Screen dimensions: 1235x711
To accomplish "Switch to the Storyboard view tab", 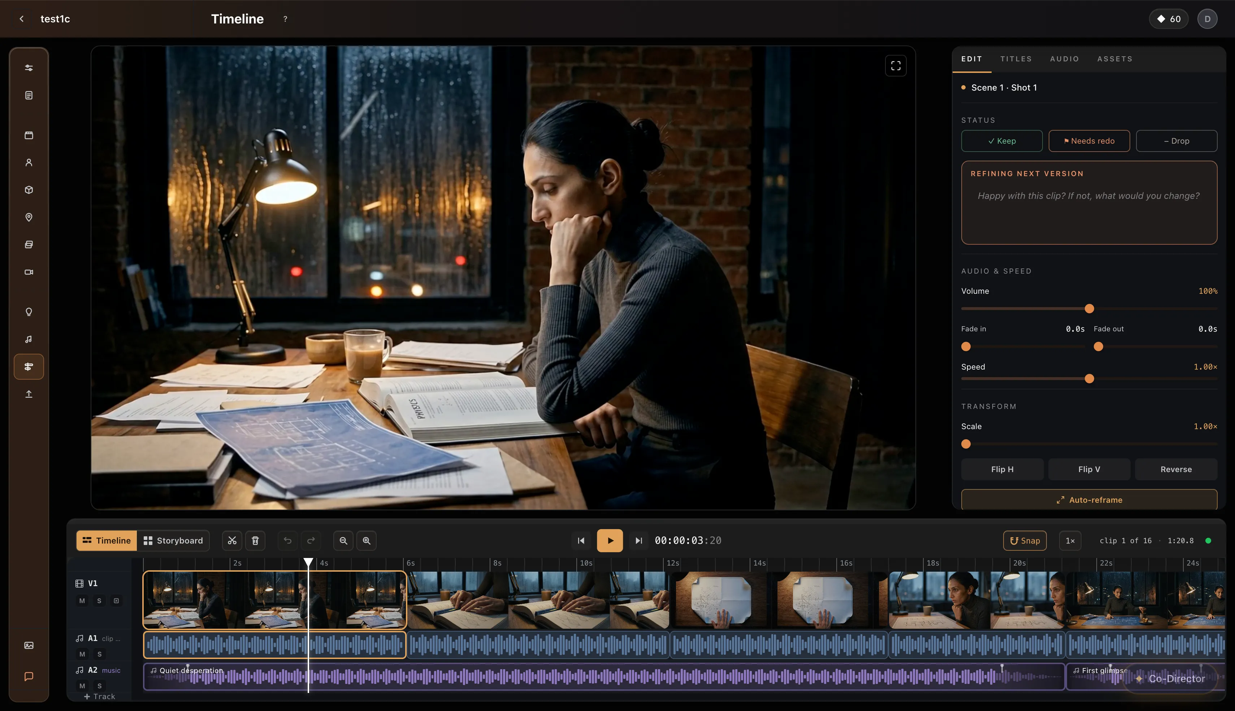I will (173, 541).
